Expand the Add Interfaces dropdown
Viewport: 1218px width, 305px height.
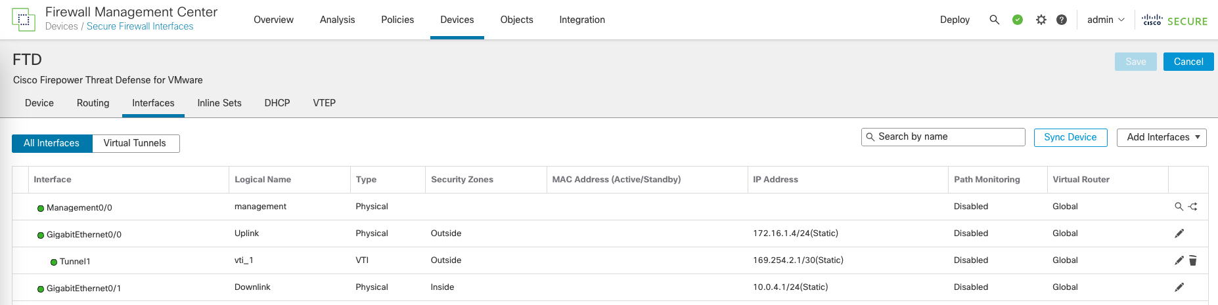coord(1162,137)
